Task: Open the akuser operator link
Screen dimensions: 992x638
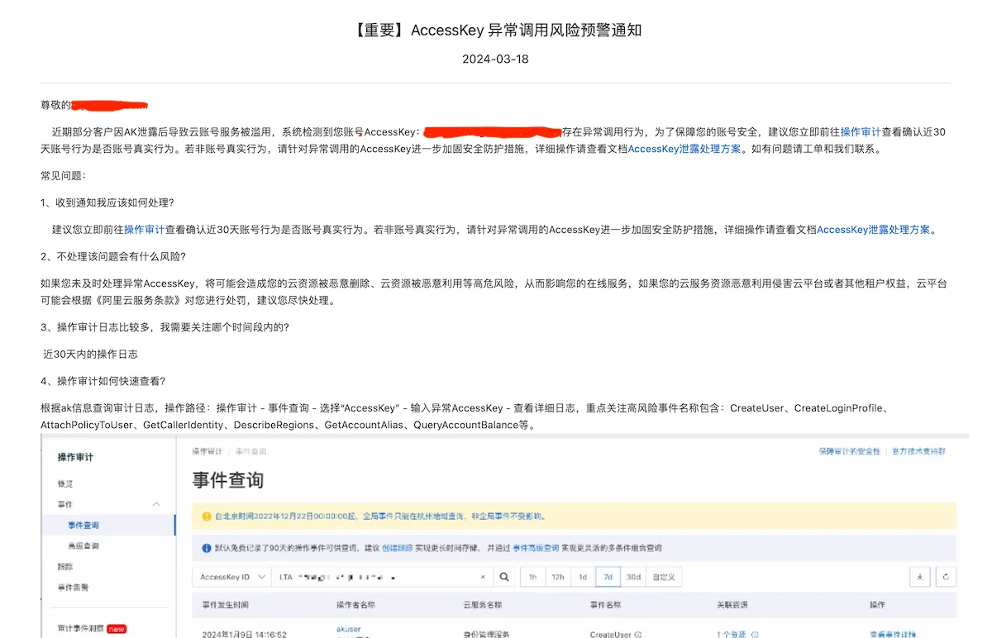Action: (x=349, y=630)
